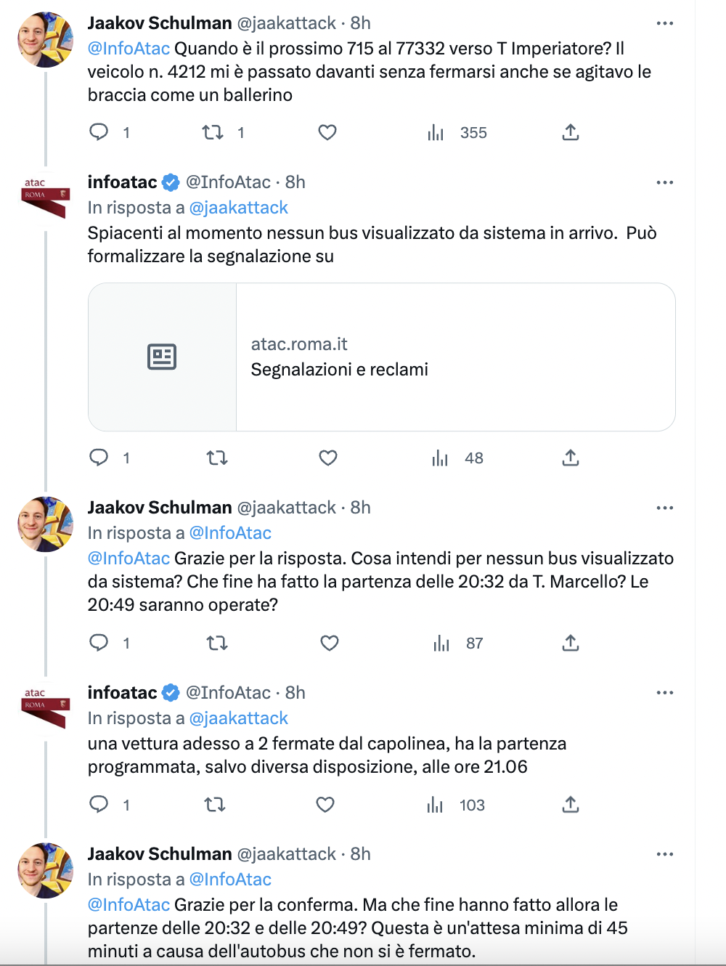Open Jaakov Schulman's avatar on the last tweet
Screen dimensions: 726x966
click(x=45, y=870)
